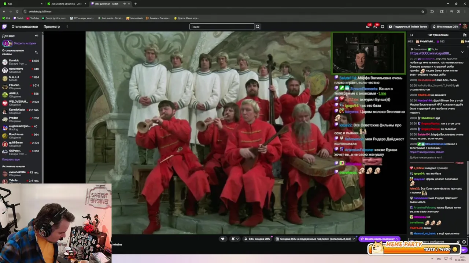Open the chat community users icon
Image resolution: width=469 pixels, height=263 pixels.
pyautogui.click(x=465, y=35)
